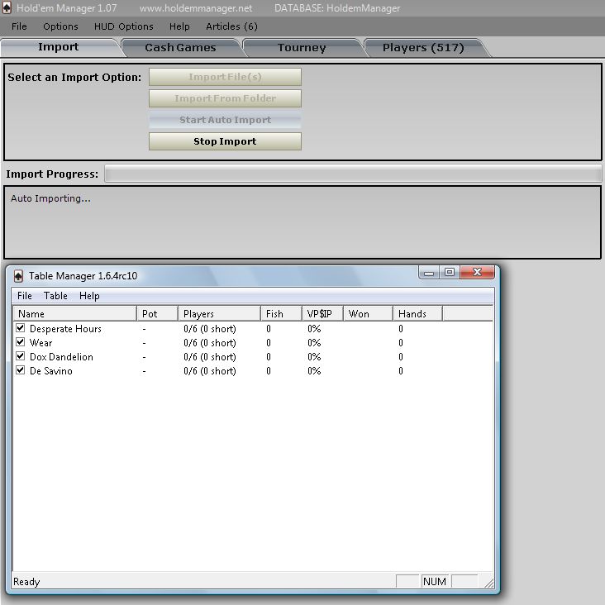
Task: Open Table Manager's Help menu
Action: 89,296
